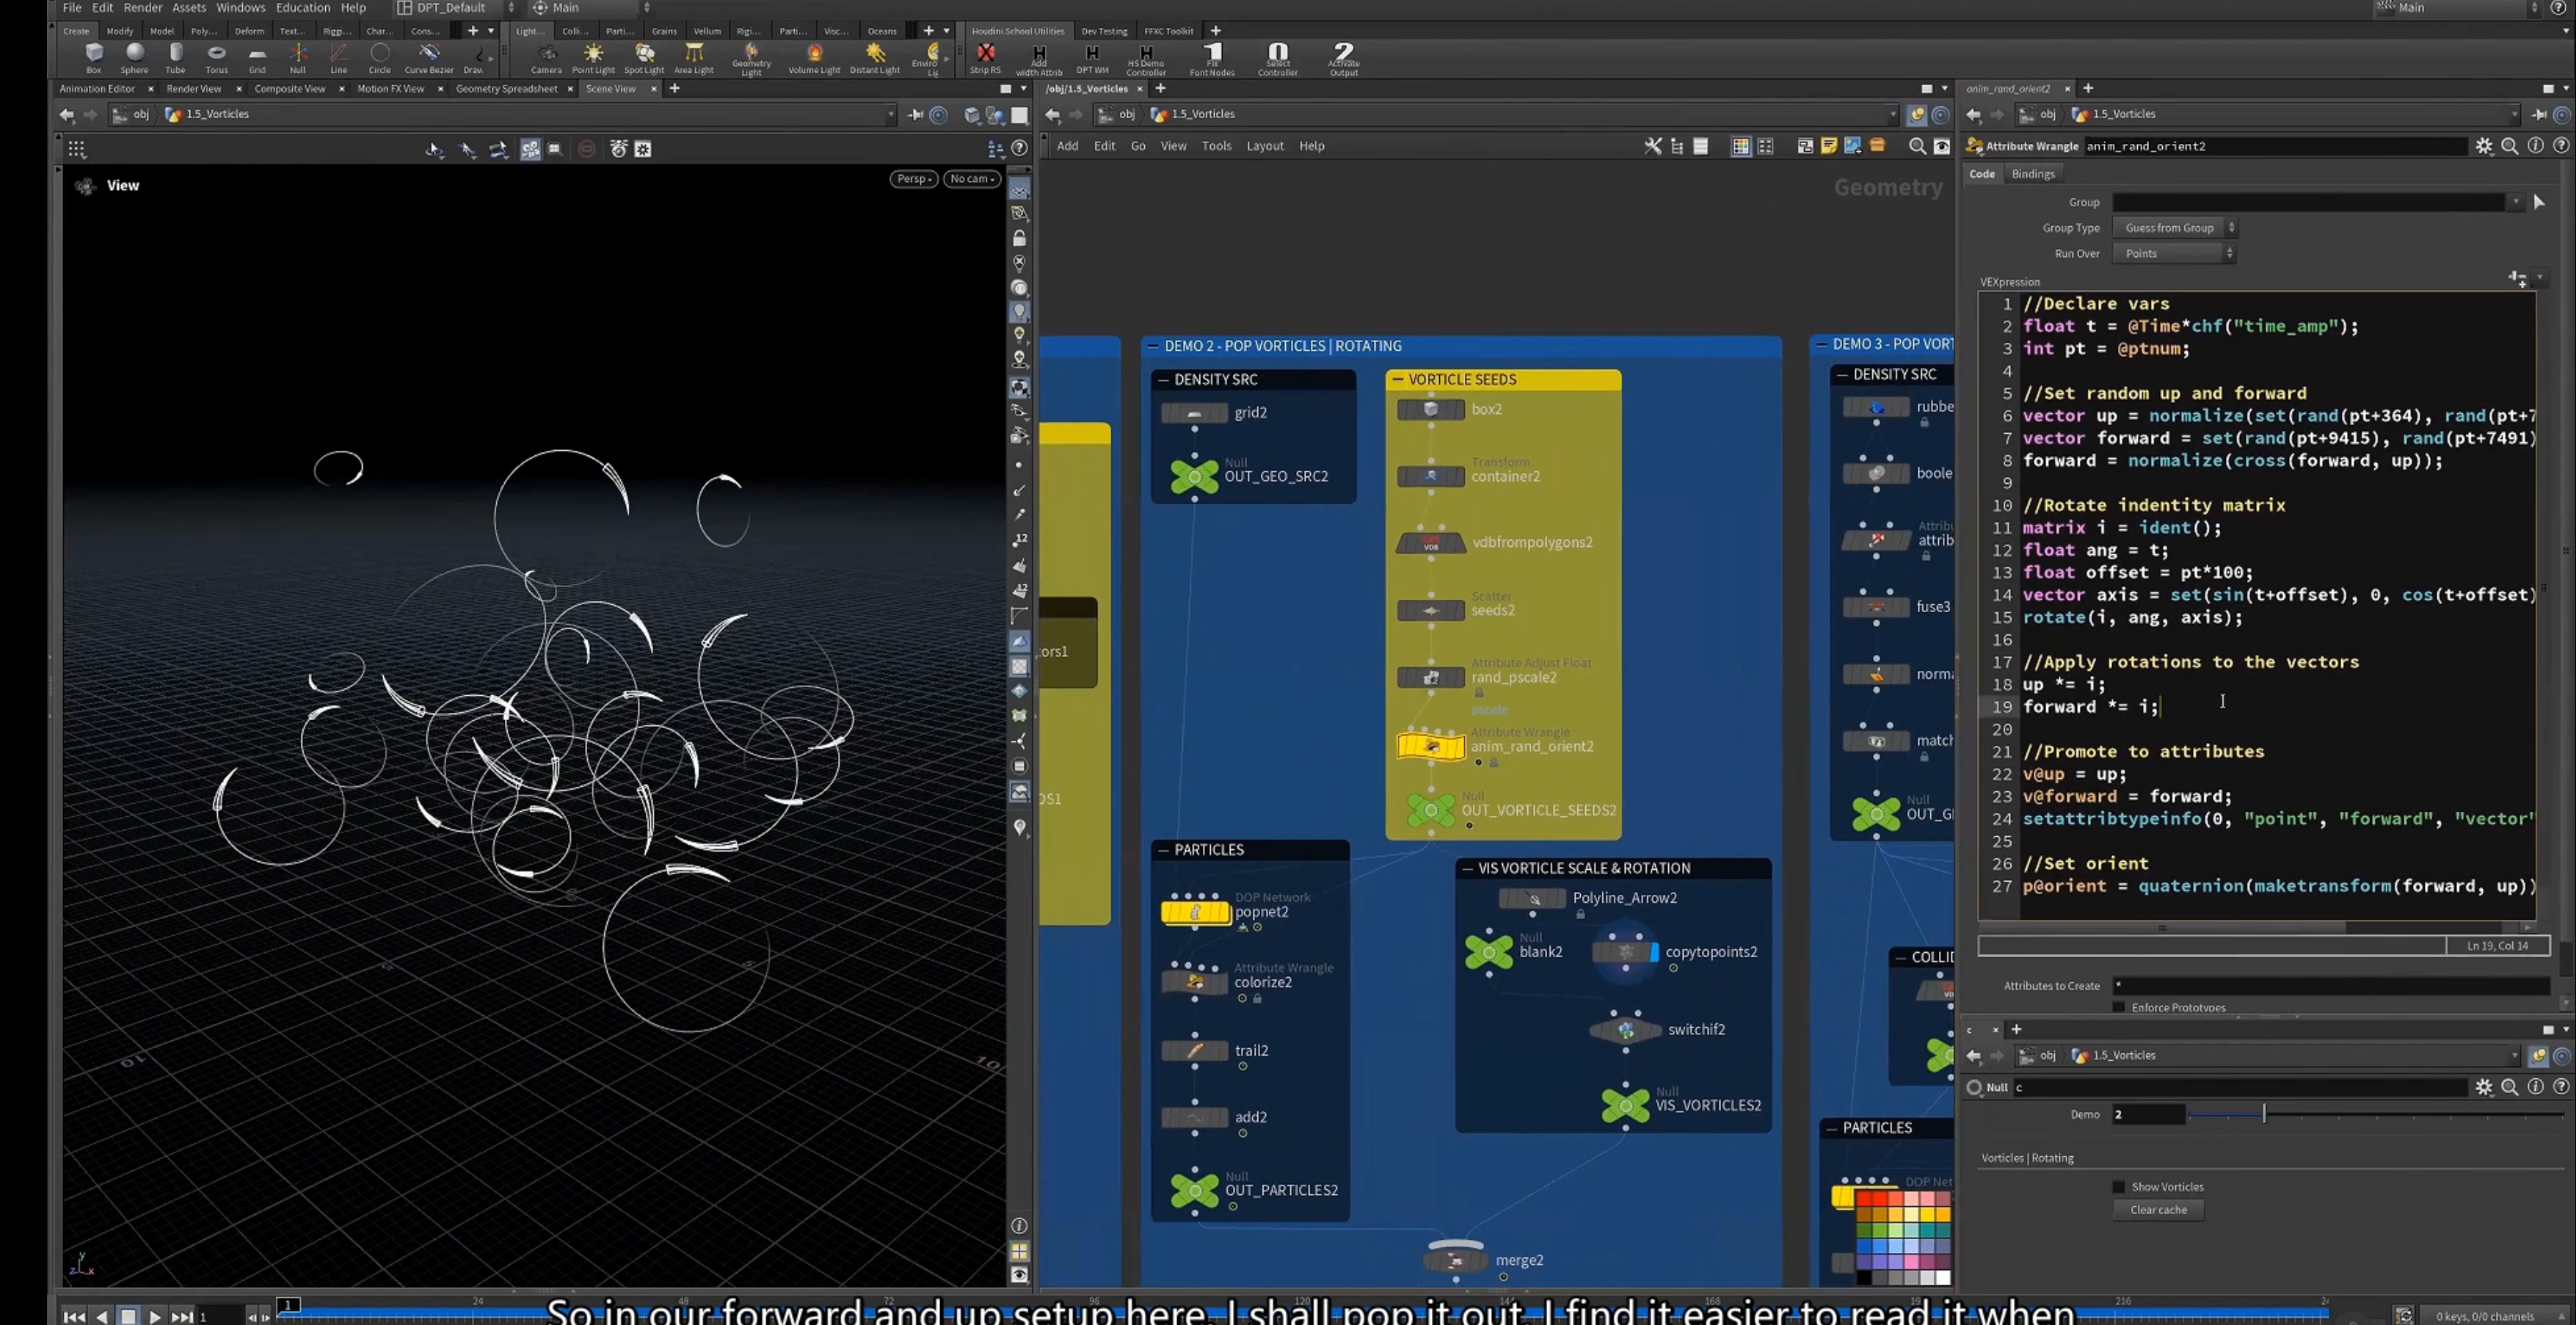The image size is (2576, 1325).
Task: Switch to the Bindings tab
Action: tap(2032, 173)
